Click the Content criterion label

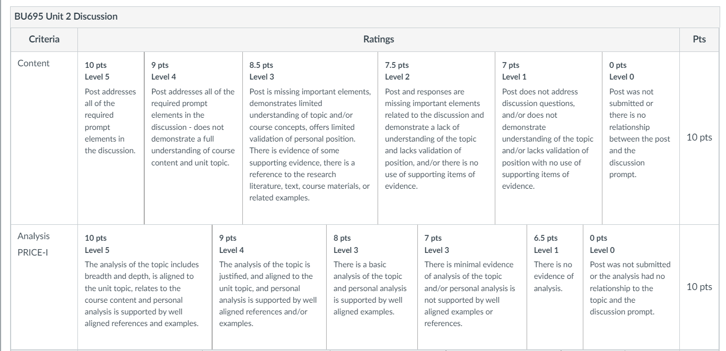coord(33,63)
